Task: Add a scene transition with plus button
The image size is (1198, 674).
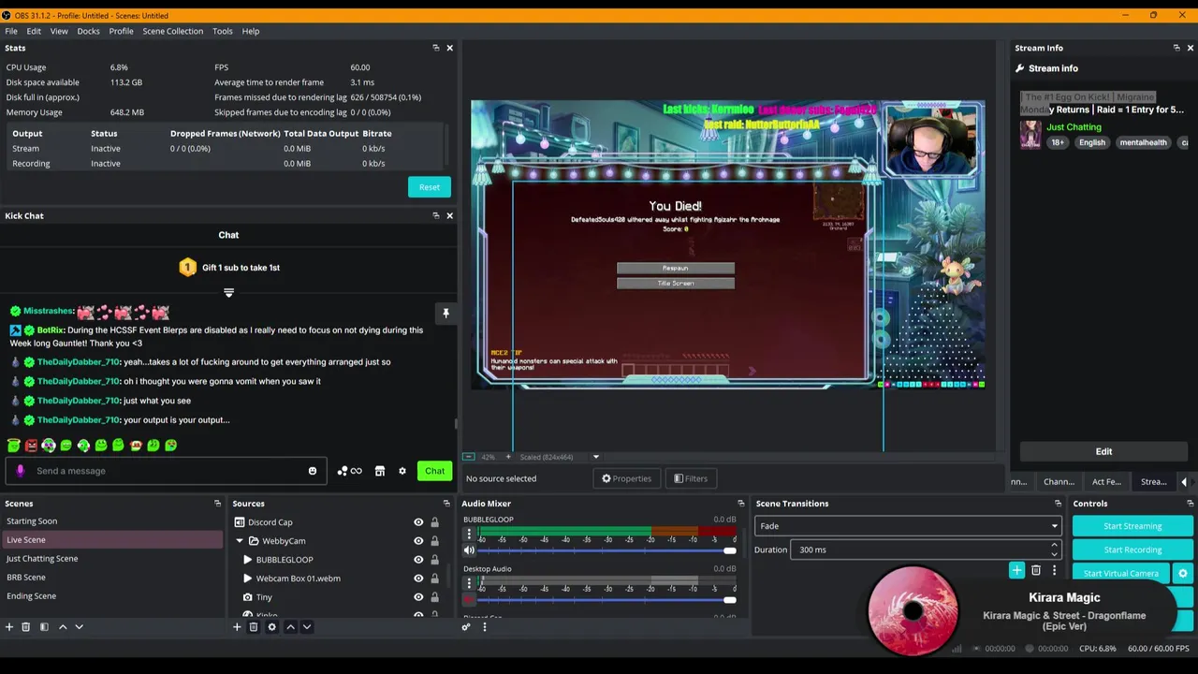Action: [x=1016, y=570]
